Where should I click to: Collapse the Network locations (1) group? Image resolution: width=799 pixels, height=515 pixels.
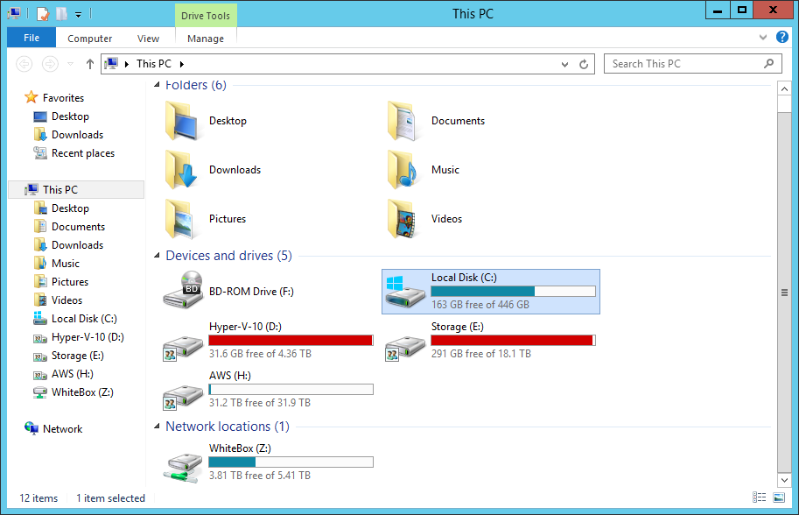click(157, 427)
